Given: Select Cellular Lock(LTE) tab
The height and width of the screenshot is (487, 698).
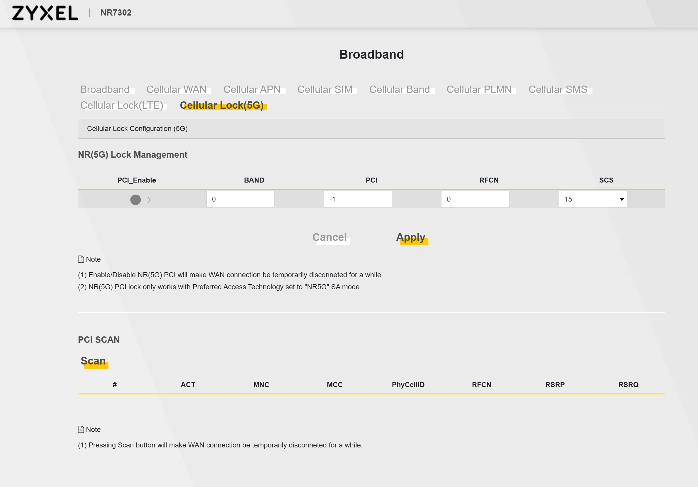Looking at the screenshot, I should pos(122,105).
